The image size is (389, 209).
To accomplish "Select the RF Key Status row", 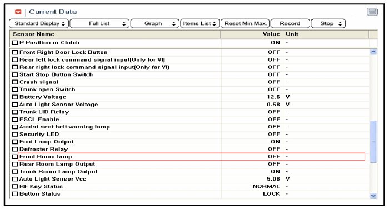I will click(189, 186).
